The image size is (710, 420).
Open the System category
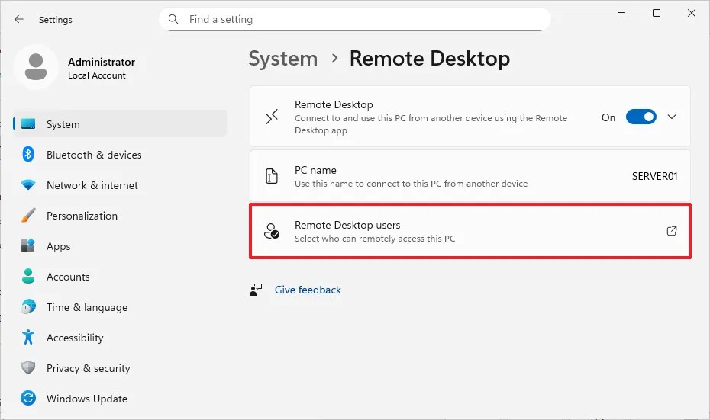coord(120,124)
